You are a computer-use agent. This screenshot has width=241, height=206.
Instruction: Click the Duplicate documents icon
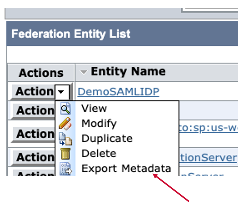[x=65, y=139]
